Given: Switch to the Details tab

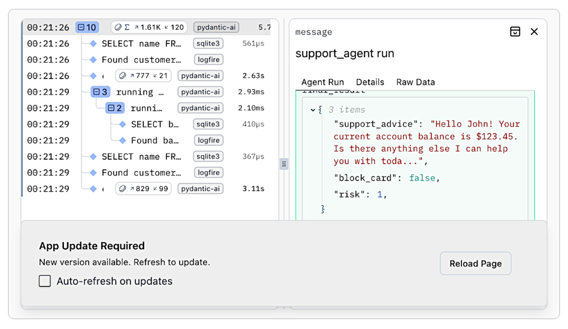Looking at the screenshot, I should [x=370, y=82].
